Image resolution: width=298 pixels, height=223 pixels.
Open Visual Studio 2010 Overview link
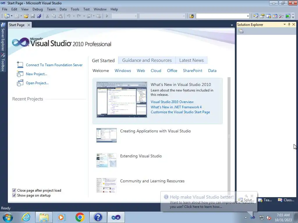point(172,102)
